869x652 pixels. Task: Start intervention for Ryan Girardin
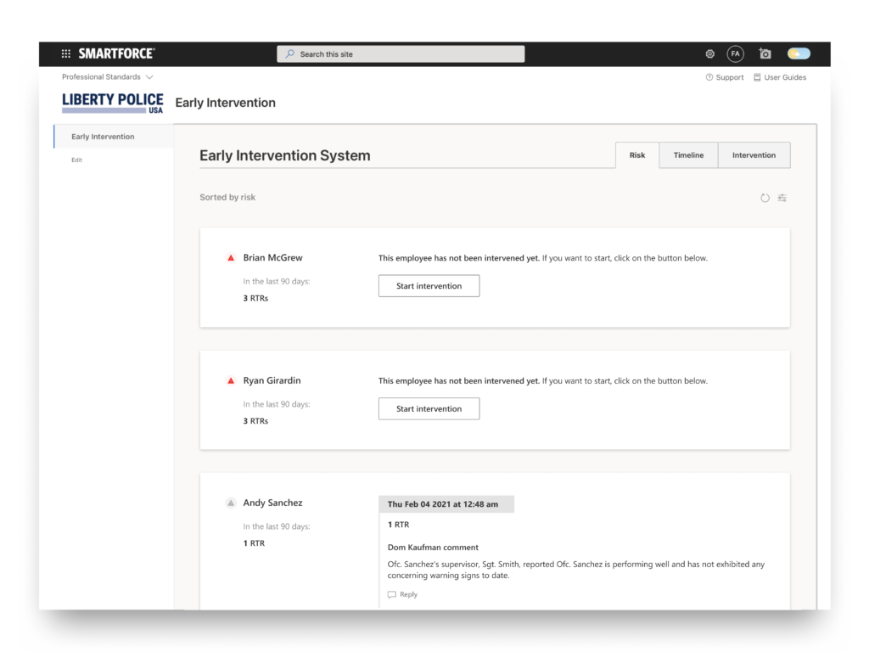pyautogui.click(x=429, y=409)
